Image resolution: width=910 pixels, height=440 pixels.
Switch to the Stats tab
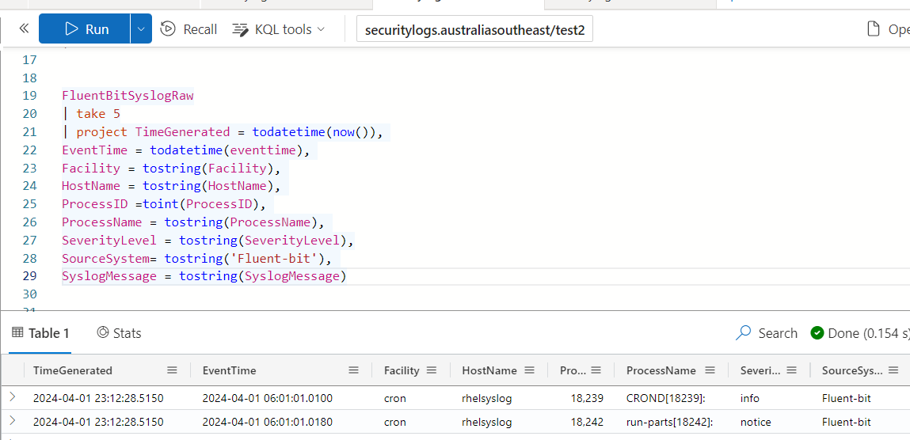[x=119, y=332]
